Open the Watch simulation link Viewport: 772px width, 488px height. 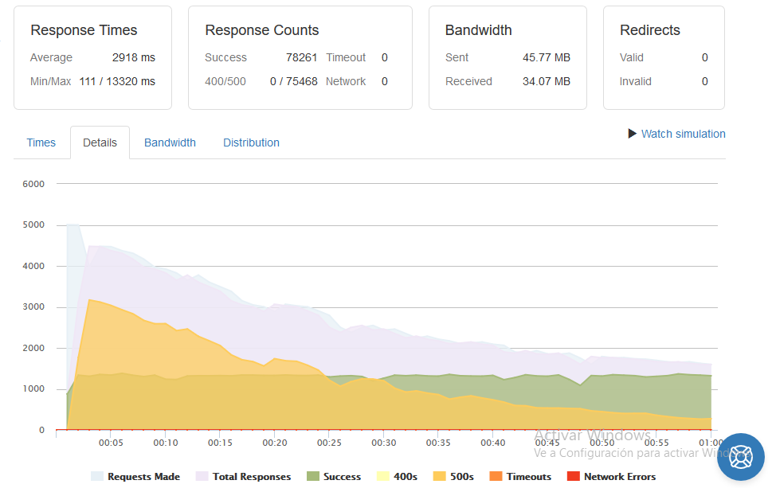click(x=683, y=134)
